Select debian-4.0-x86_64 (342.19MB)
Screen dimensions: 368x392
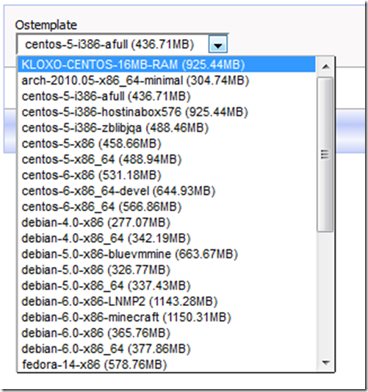click(167, 238)
